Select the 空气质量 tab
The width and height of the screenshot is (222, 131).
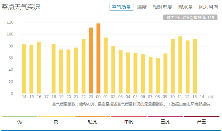click(x=121, y=7)
